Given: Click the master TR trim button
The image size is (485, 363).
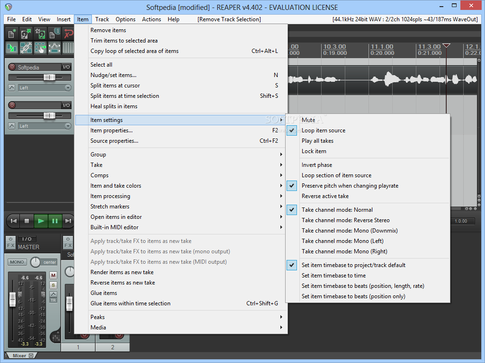Looking at the screenshot, I should coord(54,300).
